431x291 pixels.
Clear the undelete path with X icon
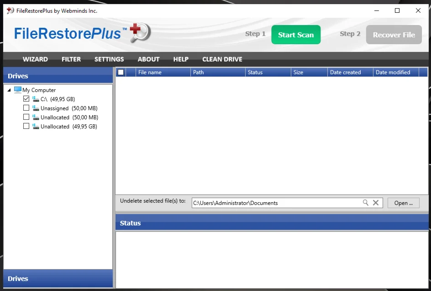click(x=375, y=203)
